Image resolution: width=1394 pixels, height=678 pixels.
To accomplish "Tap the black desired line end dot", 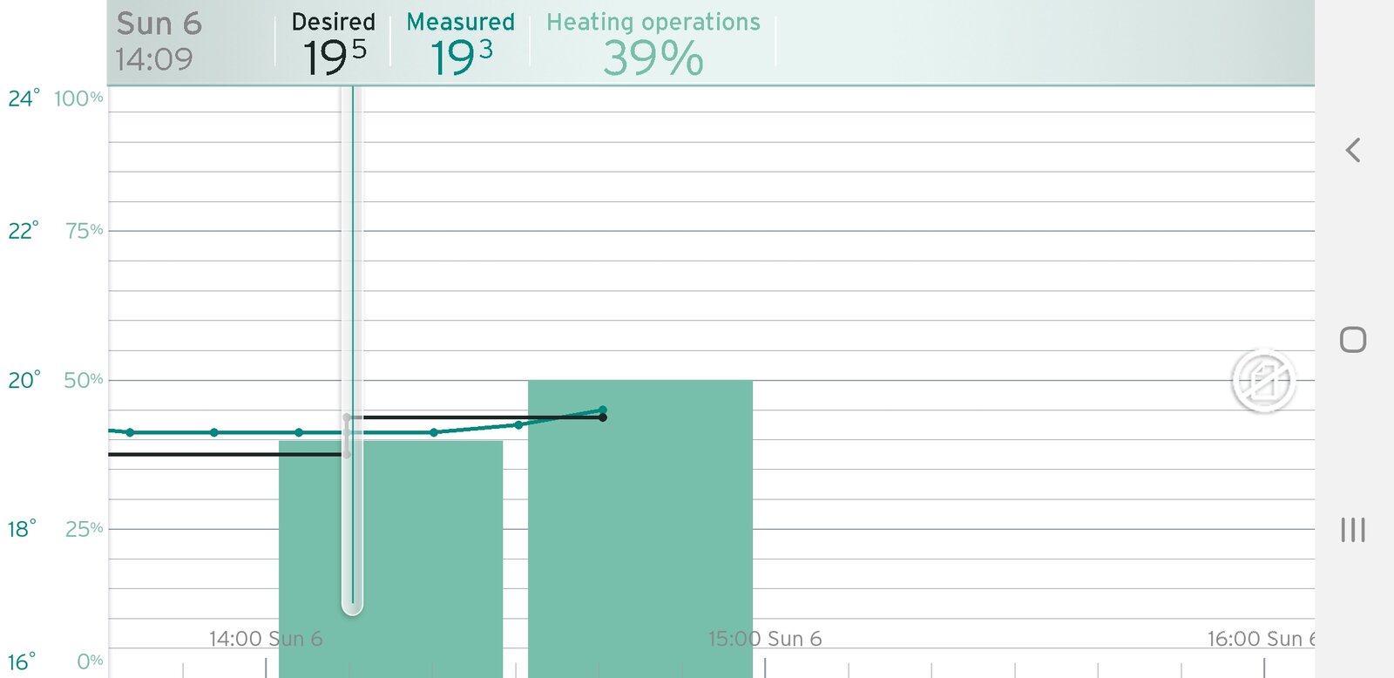I will point(603,417).
